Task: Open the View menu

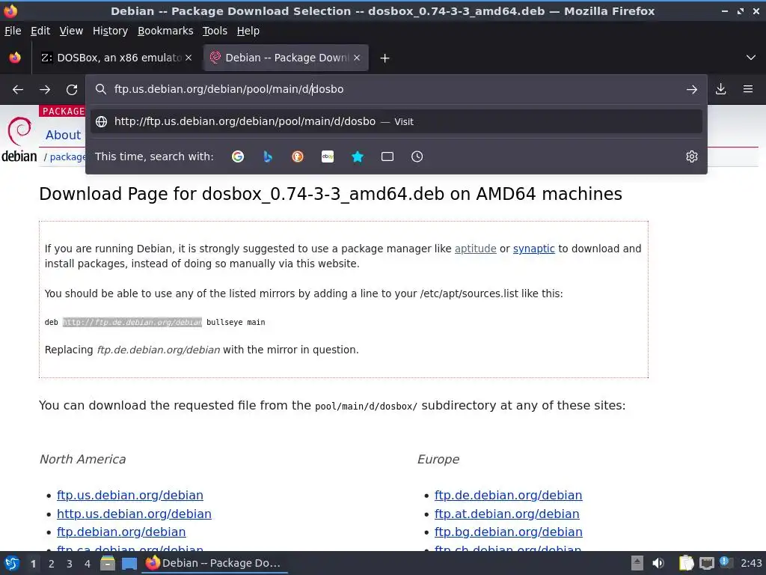Action: tap(71, 31)
